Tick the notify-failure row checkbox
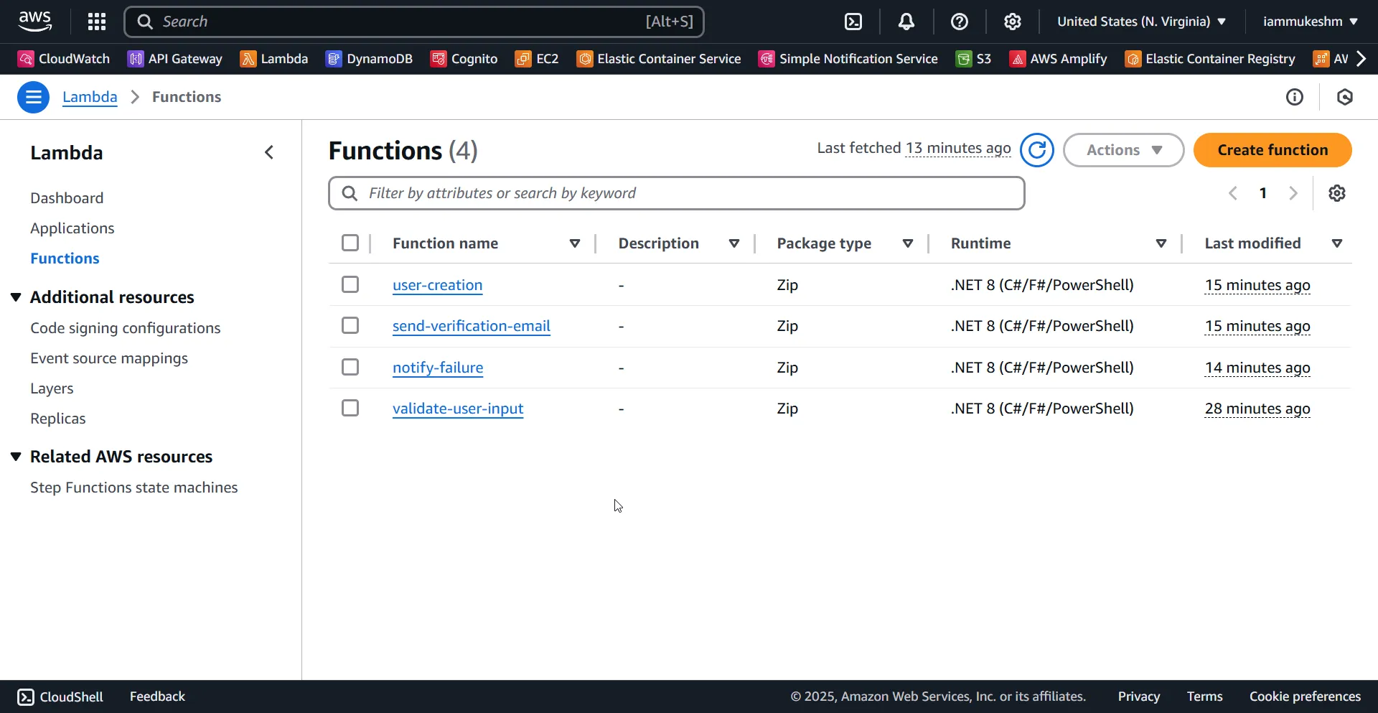This screenshot has height=713, width=1378. coord(350,368)
